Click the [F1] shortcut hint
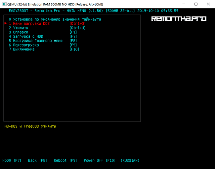215x169 pixels. [73, 32]
